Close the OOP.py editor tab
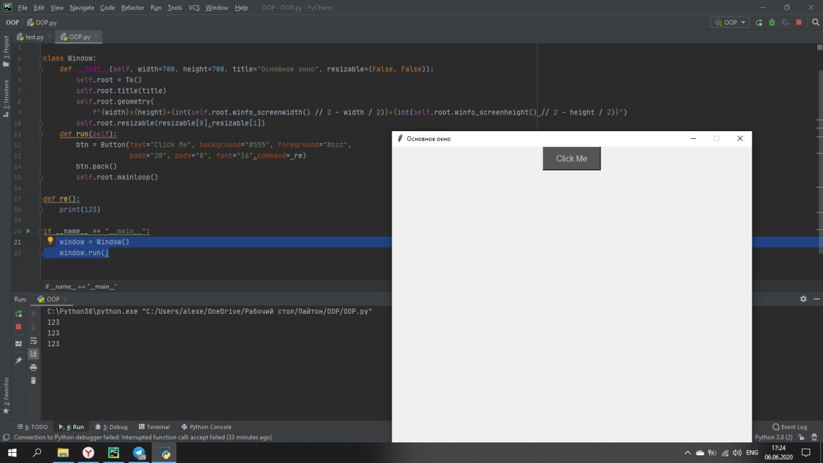This screenshot has width=823, height=463. point(97,37)
